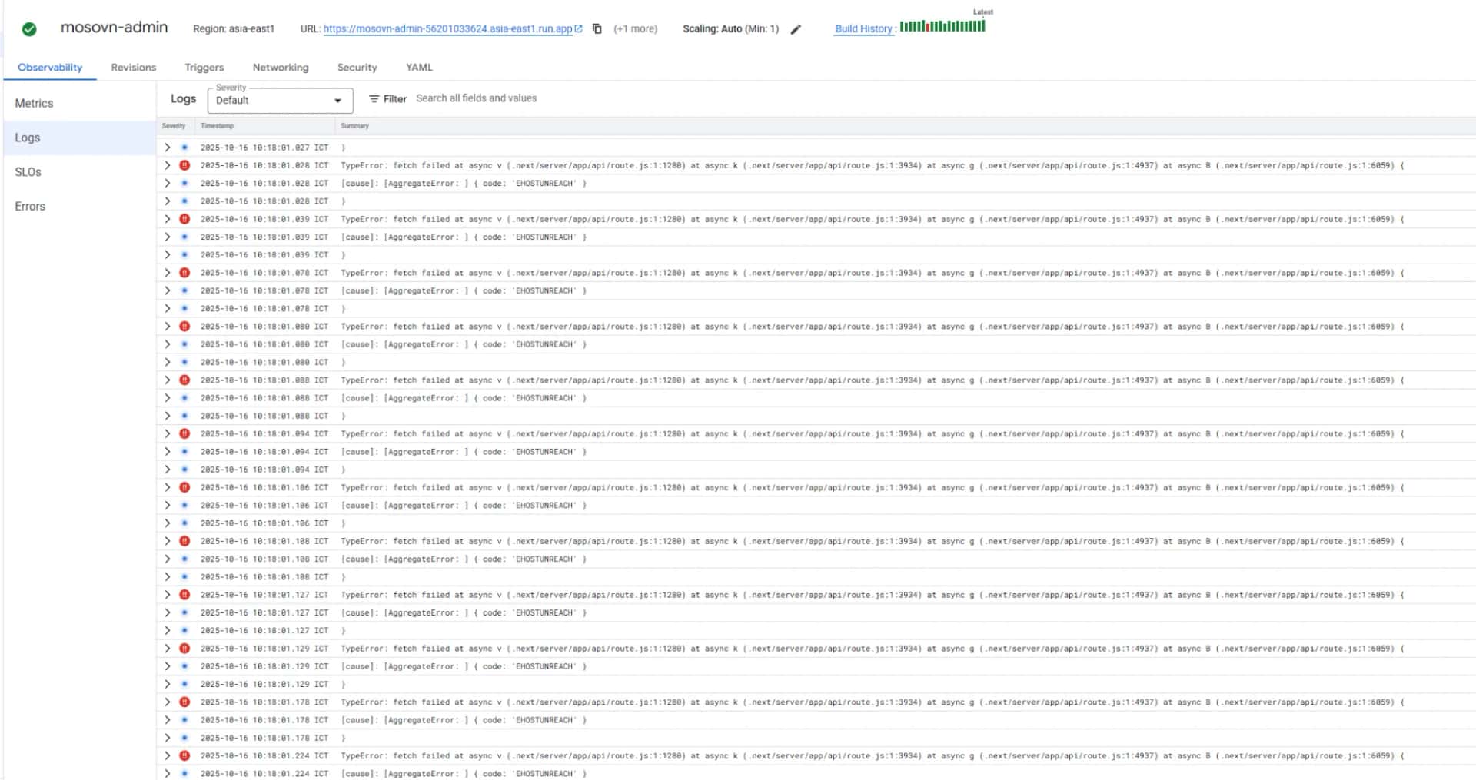Click the Filter icon in the logs toolbar

coord(374,98)
